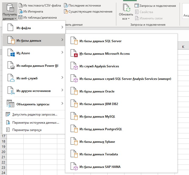Click the Teradata database icon
The width and height of the screenshot is (189, 175).
(x=74, y=154)
